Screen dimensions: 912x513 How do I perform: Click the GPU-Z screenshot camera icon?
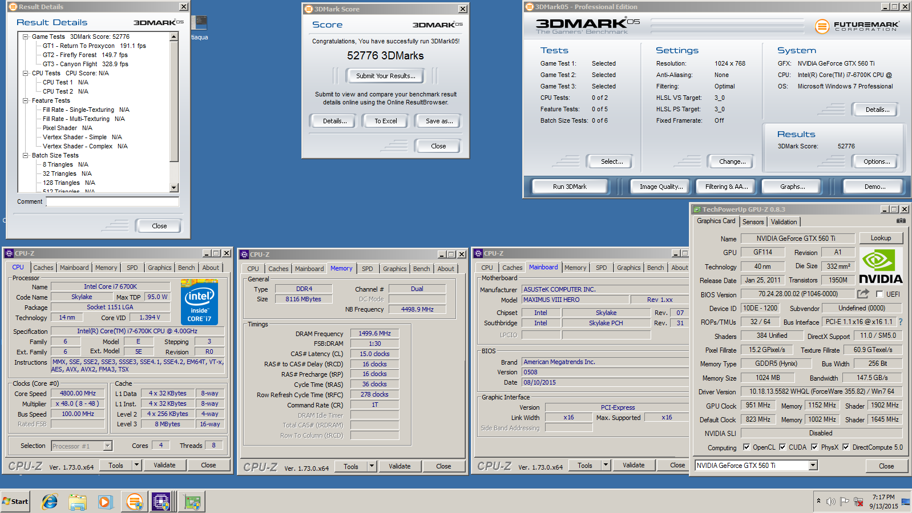[x=901, y=221]
